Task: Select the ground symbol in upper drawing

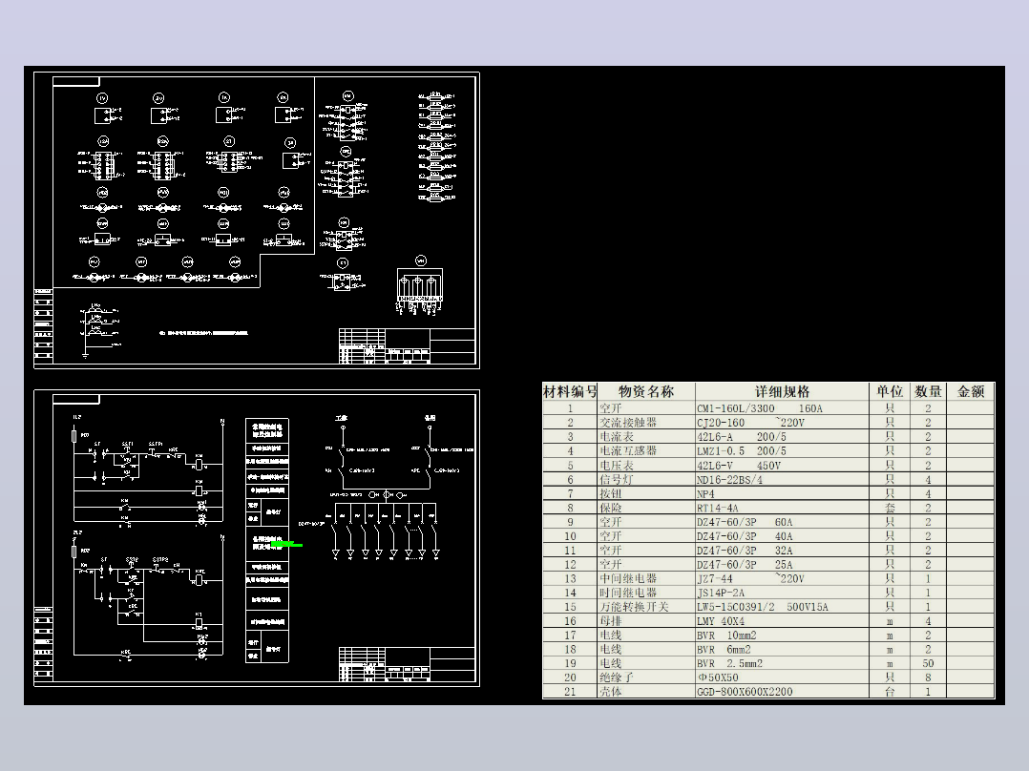Action: [85, 355]
